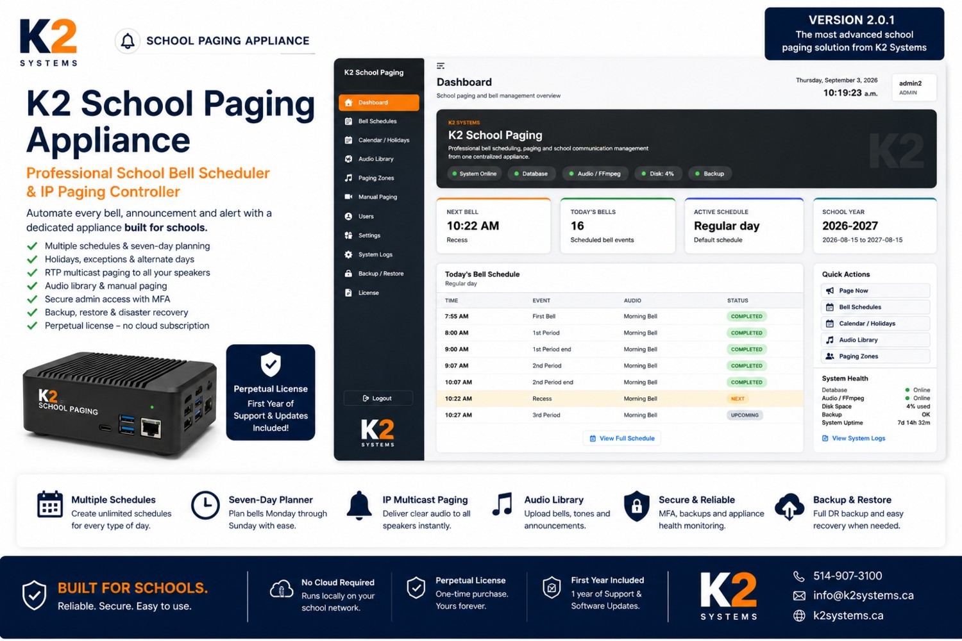Select the 8:00 AM 1st Period row
This screenshot has height=641, width=962.
[x=620, y=333]
